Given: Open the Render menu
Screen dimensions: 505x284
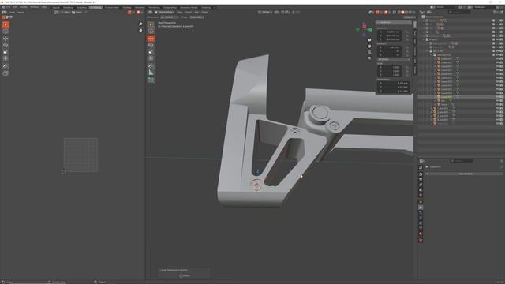Looking at the screenshot, I should point(24,7).
